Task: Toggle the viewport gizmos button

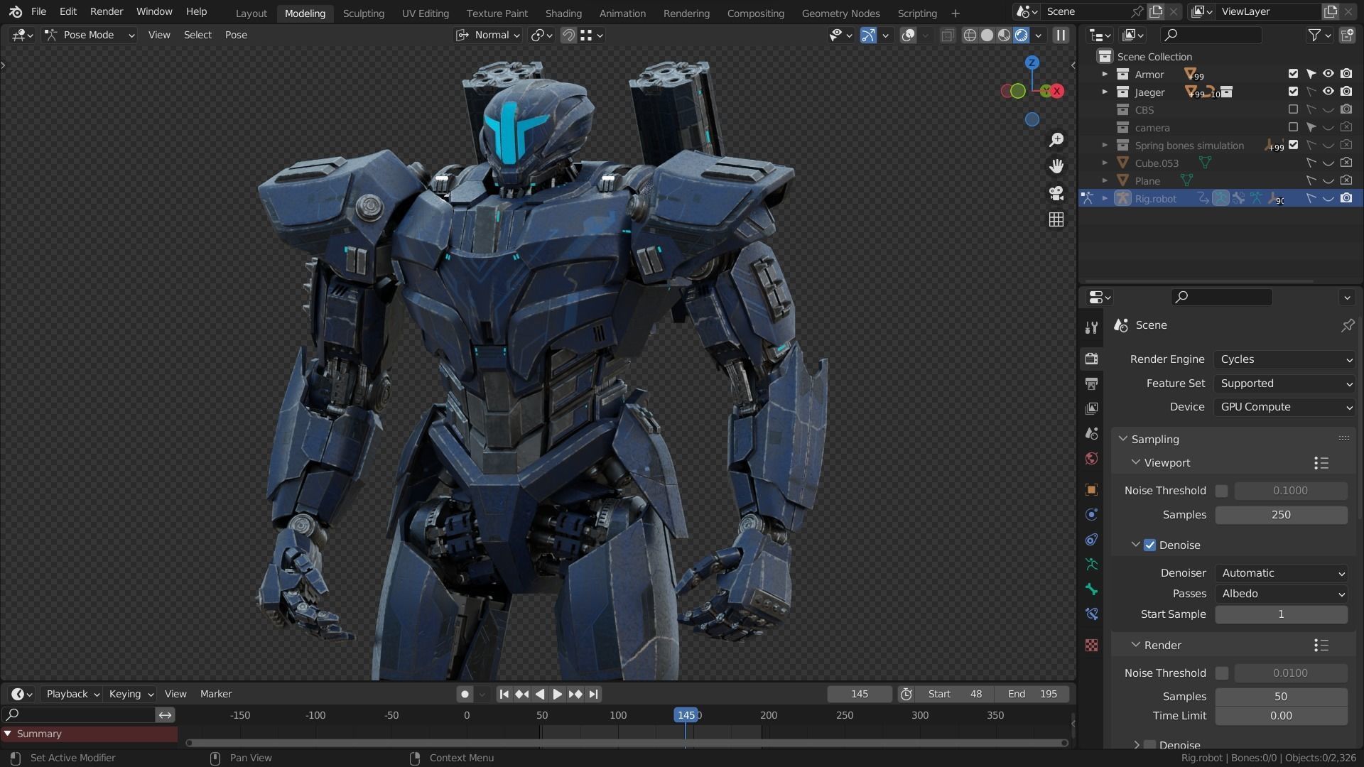Action: (x=868, y=35)
